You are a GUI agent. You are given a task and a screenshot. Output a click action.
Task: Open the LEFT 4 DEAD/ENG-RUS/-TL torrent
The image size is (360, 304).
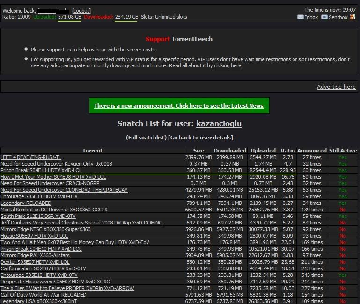coord(31,158)
